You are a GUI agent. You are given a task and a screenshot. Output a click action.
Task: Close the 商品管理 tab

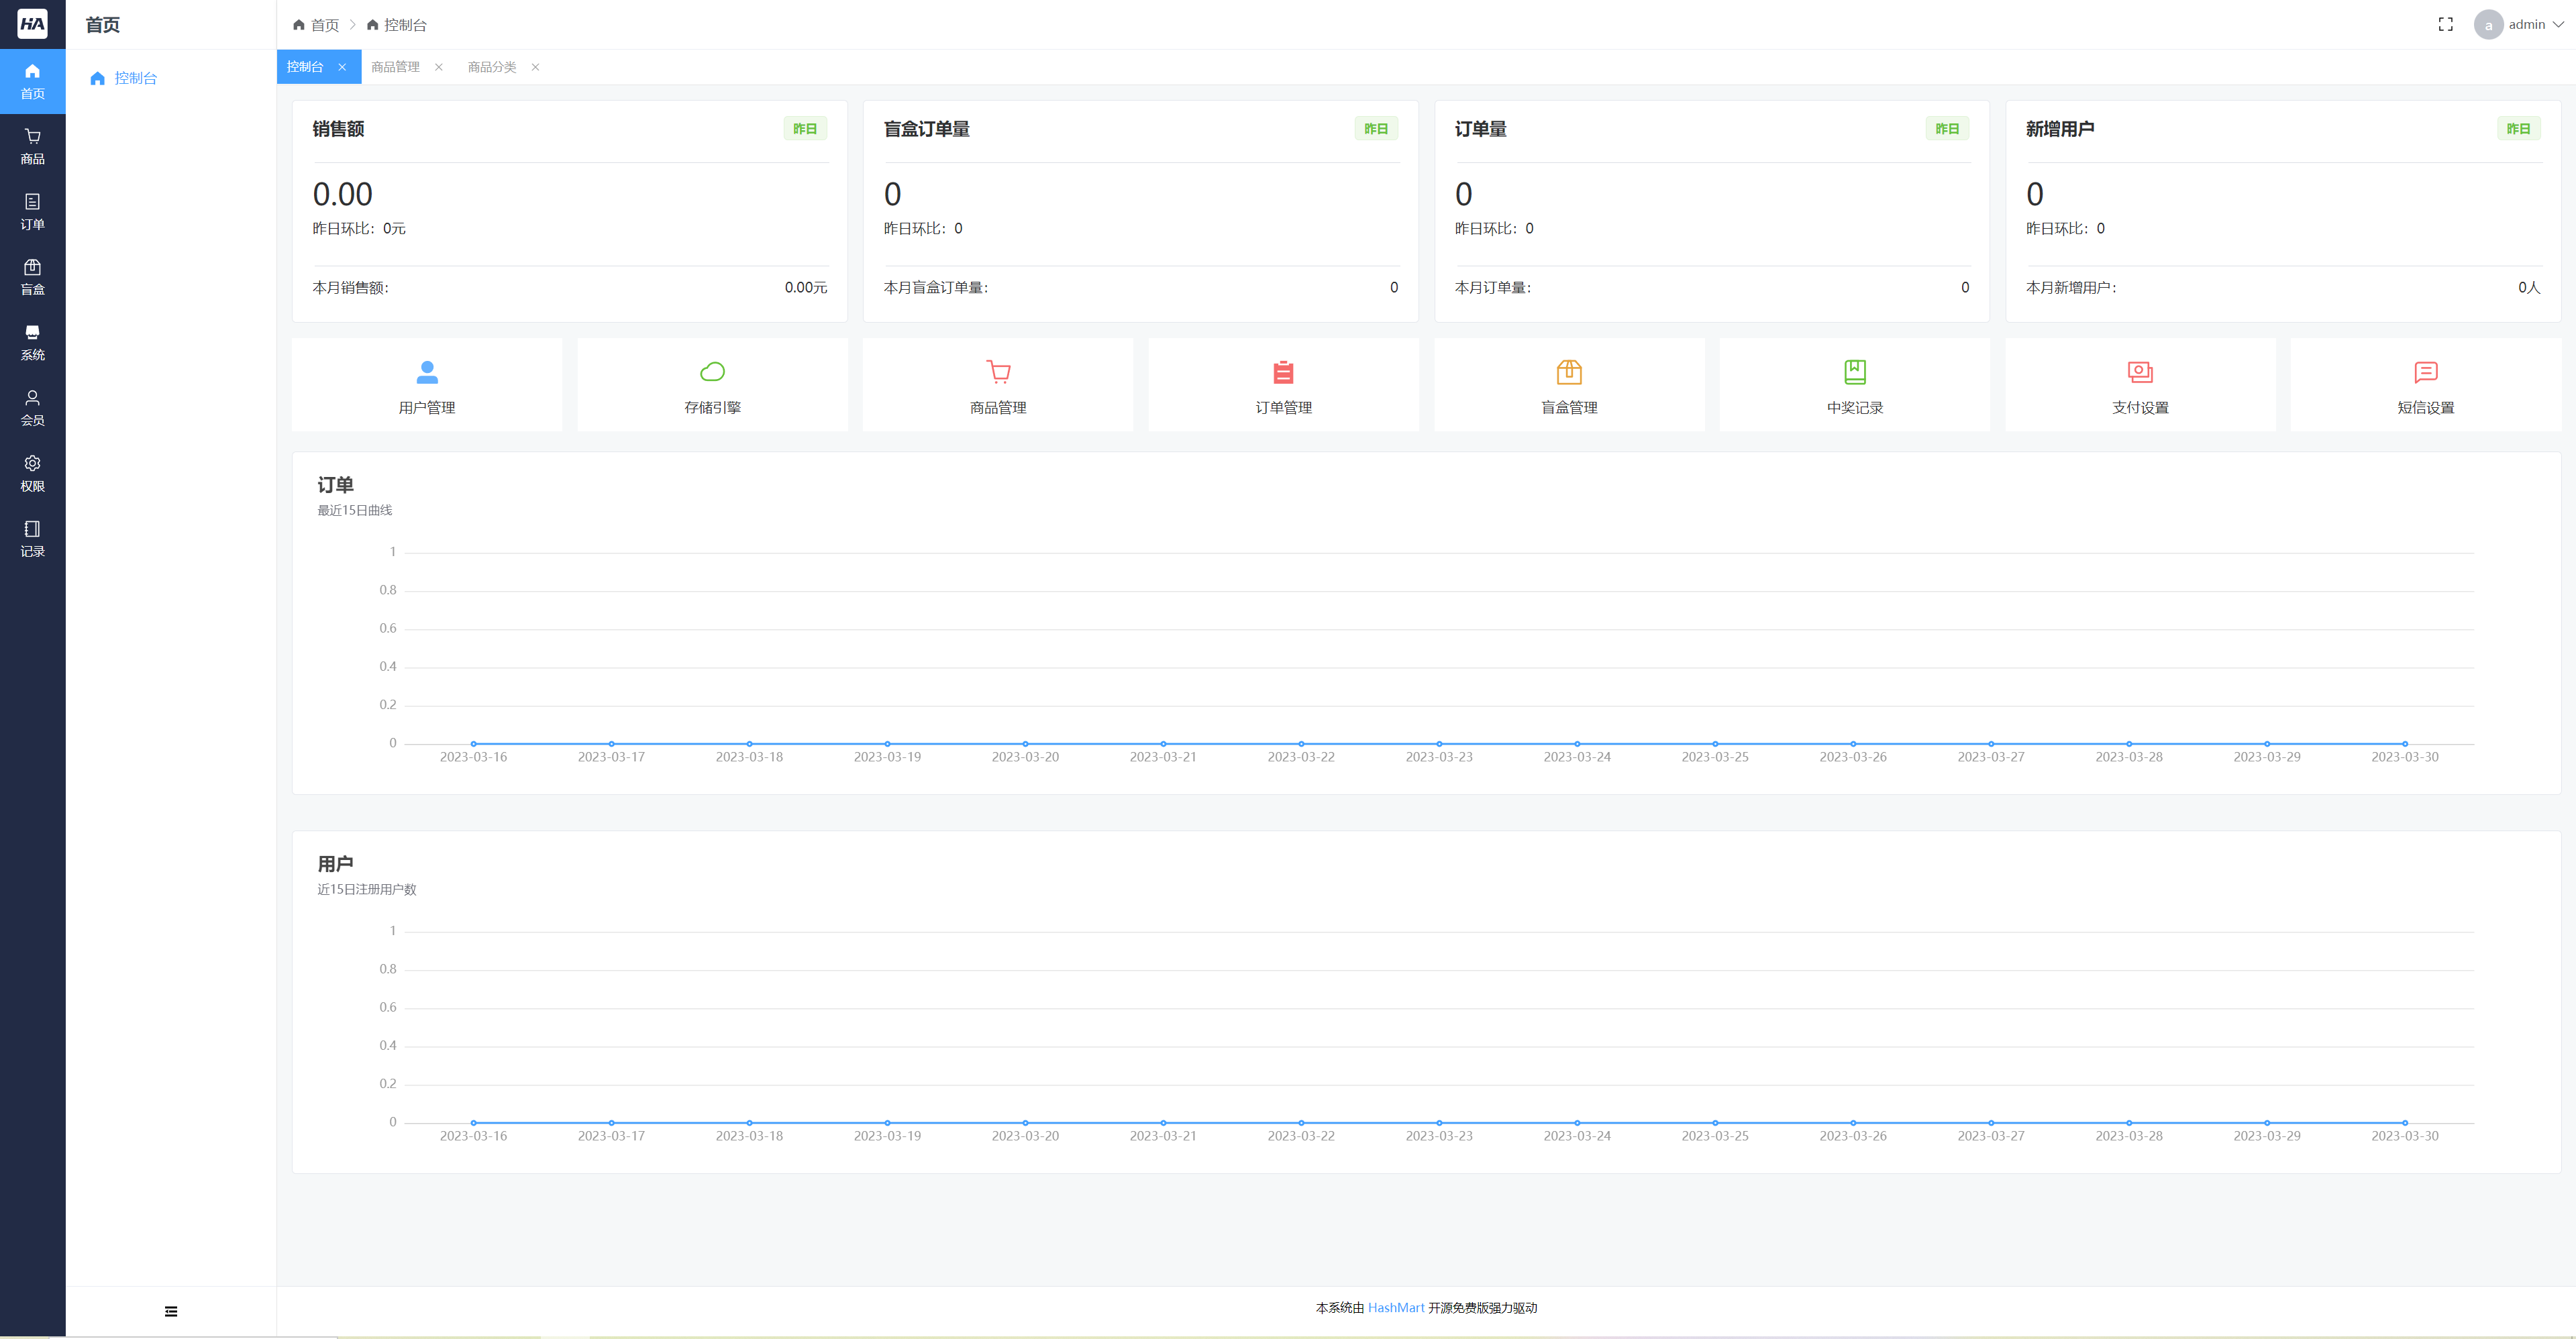438,67
